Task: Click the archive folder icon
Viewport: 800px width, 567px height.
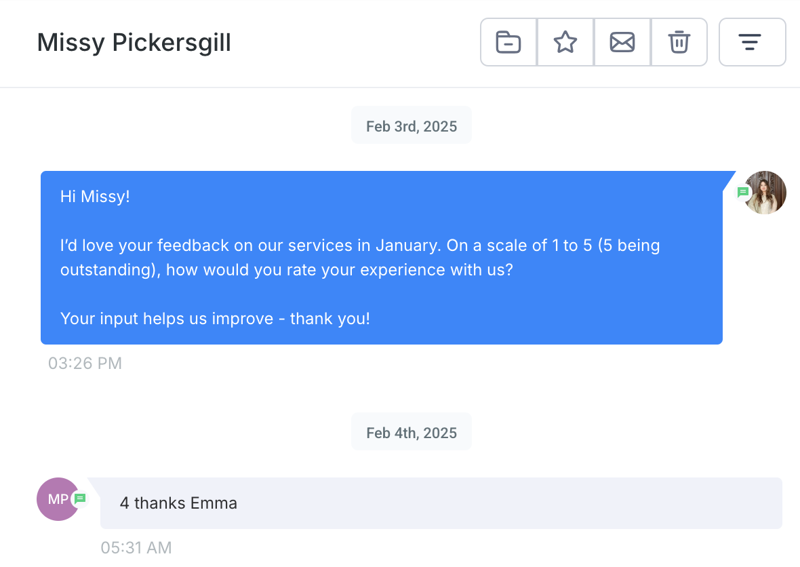Action: (x=508, y=42)
